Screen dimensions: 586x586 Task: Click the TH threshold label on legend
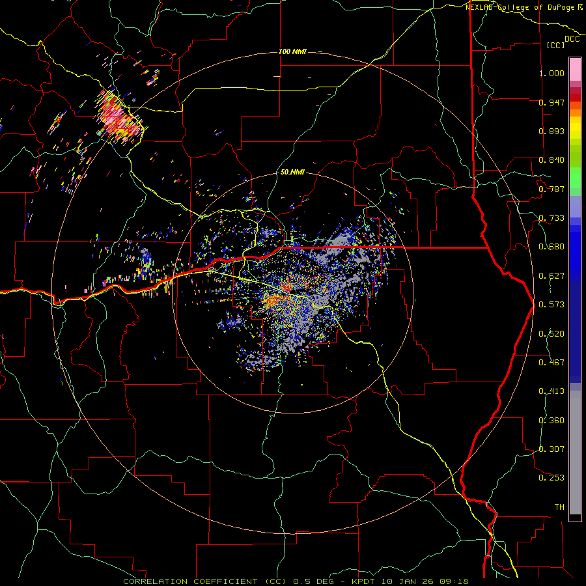pyautogui.click(x=559, y=507)
